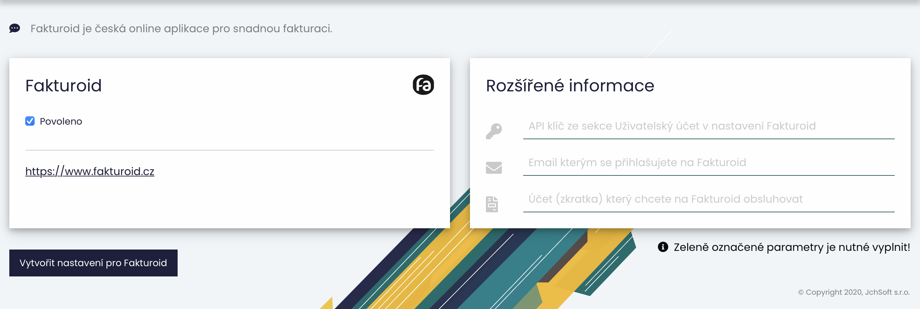Click the info icon before the green parameters note
Image resolution: width=920 pixels, height=309 pixels.
coord(663,247)
